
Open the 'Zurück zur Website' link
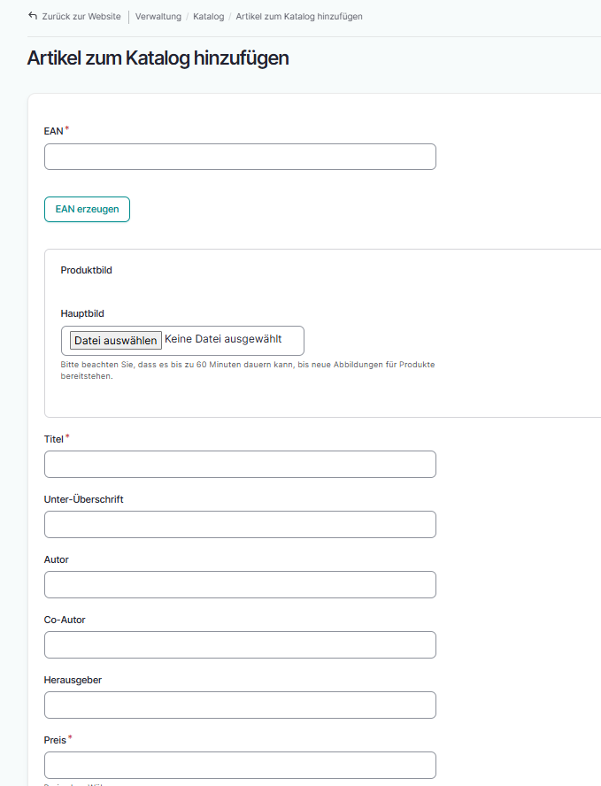(x=81, y=17)
